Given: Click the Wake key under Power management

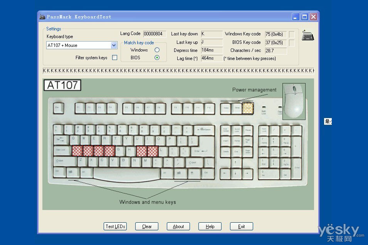Looking at the screenshot, I should [226, 108].
